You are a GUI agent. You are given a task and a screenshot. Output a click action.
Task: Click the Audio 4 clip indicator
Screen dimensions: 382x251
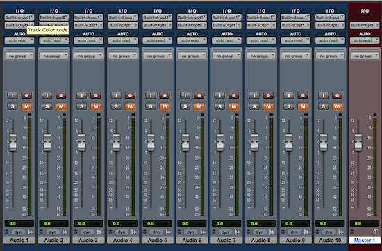point(133,115)
